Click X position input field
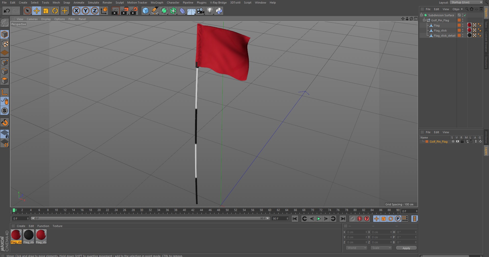489x257 pixels. coord(357,232)
